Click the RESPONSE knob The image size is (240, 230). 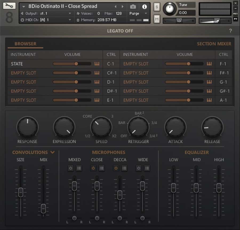point(27,127)
